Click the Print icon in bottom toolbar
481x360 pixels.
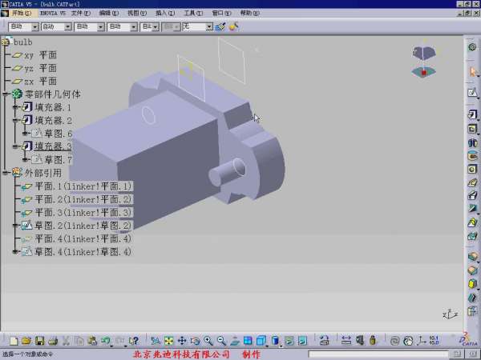pos(53,341)
